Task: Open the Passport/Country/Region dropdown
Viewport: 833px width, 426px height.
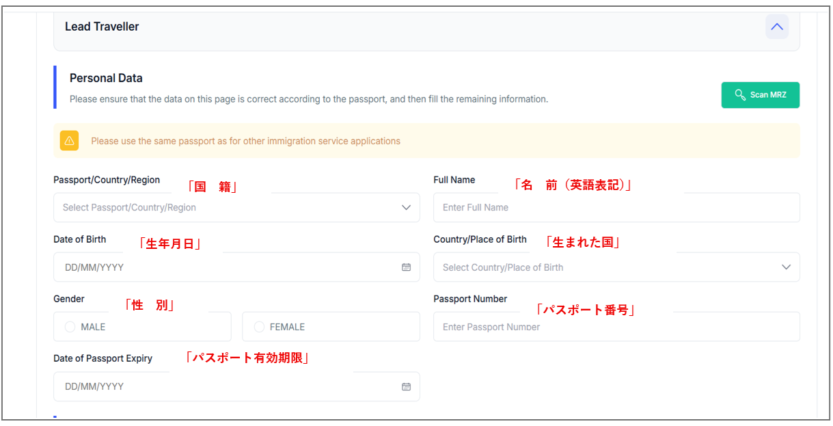Action: point(226,208)
